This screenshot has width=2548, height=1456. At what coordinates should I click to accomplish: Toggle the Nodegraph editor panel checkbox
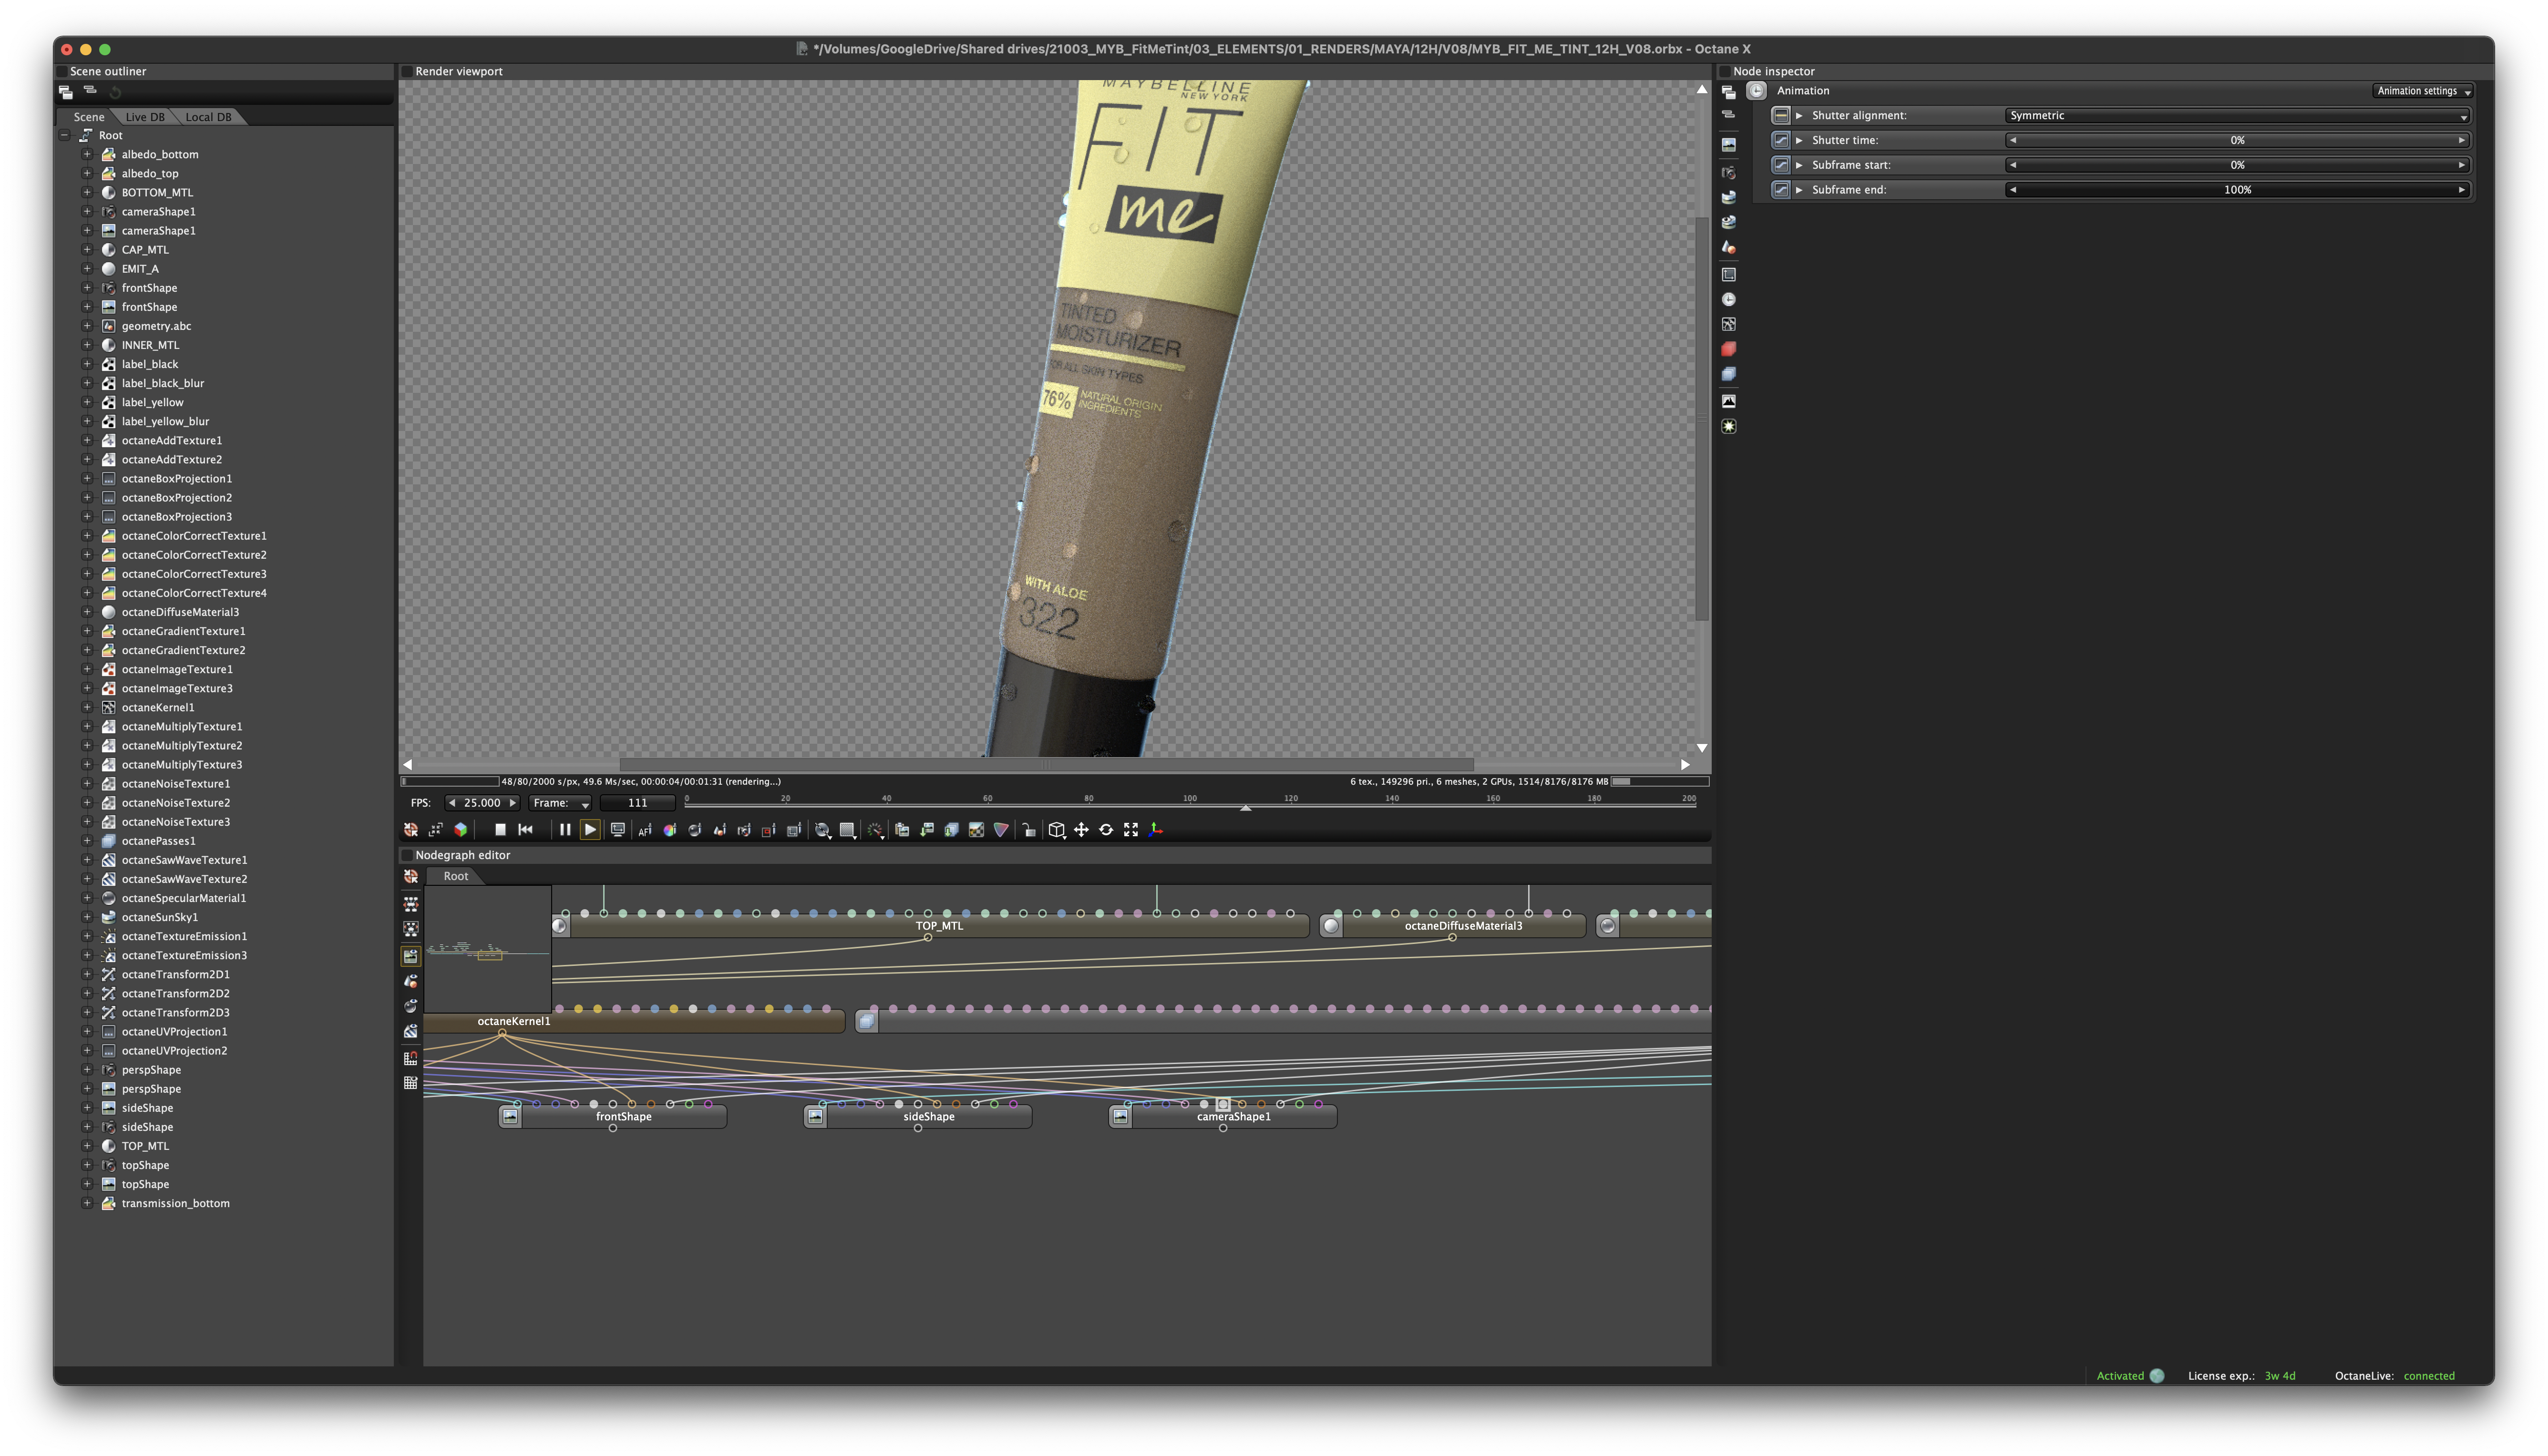pos(407,855)
